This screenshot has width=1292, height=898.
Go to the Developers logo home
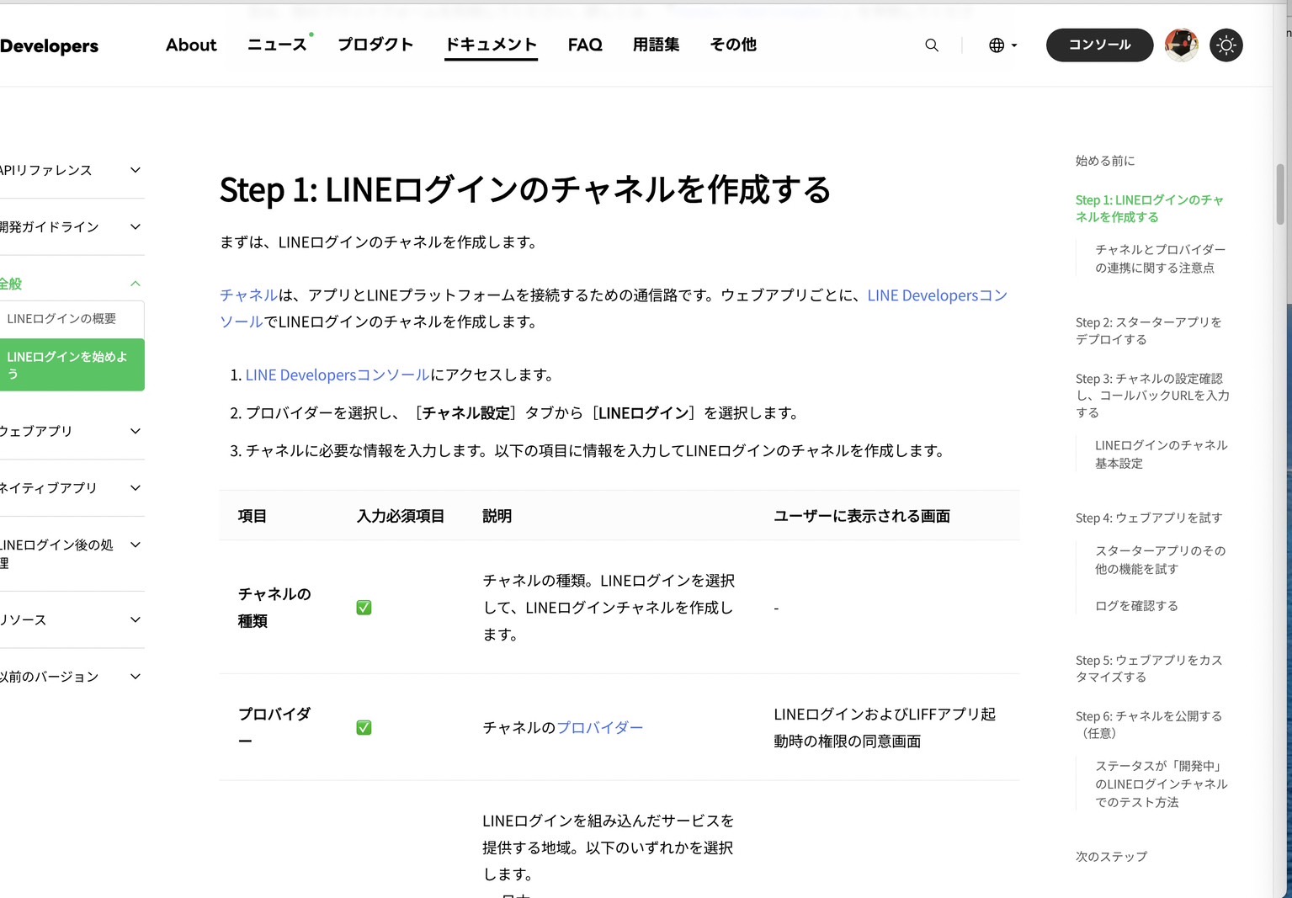(x=49, y=46)
